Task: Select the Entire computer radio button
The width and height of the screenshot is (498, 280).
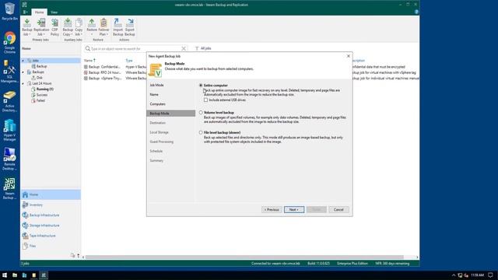Action: coord(201,86)
